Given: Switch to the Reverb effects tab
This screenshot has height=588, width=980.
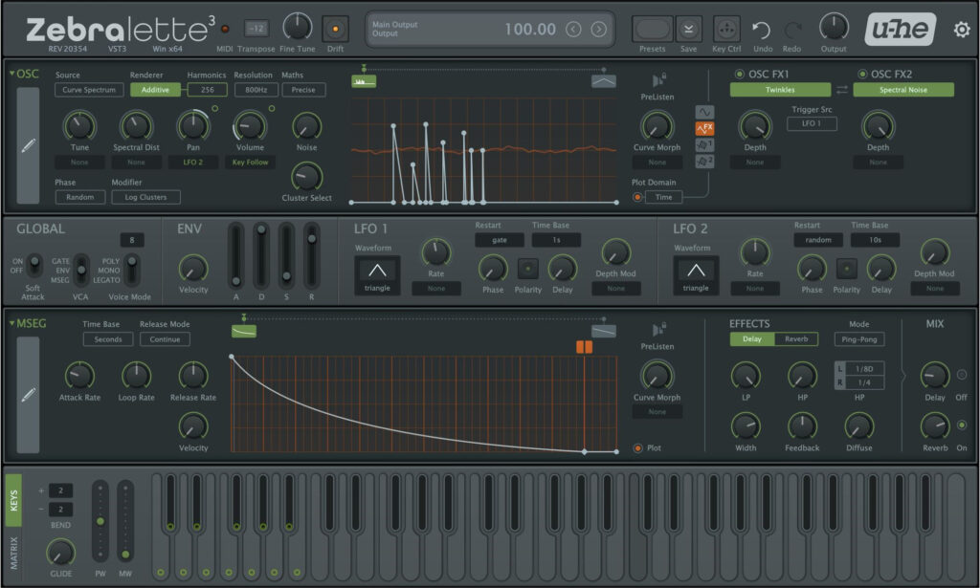Looking at the screenshot, I should pos(796,339).
